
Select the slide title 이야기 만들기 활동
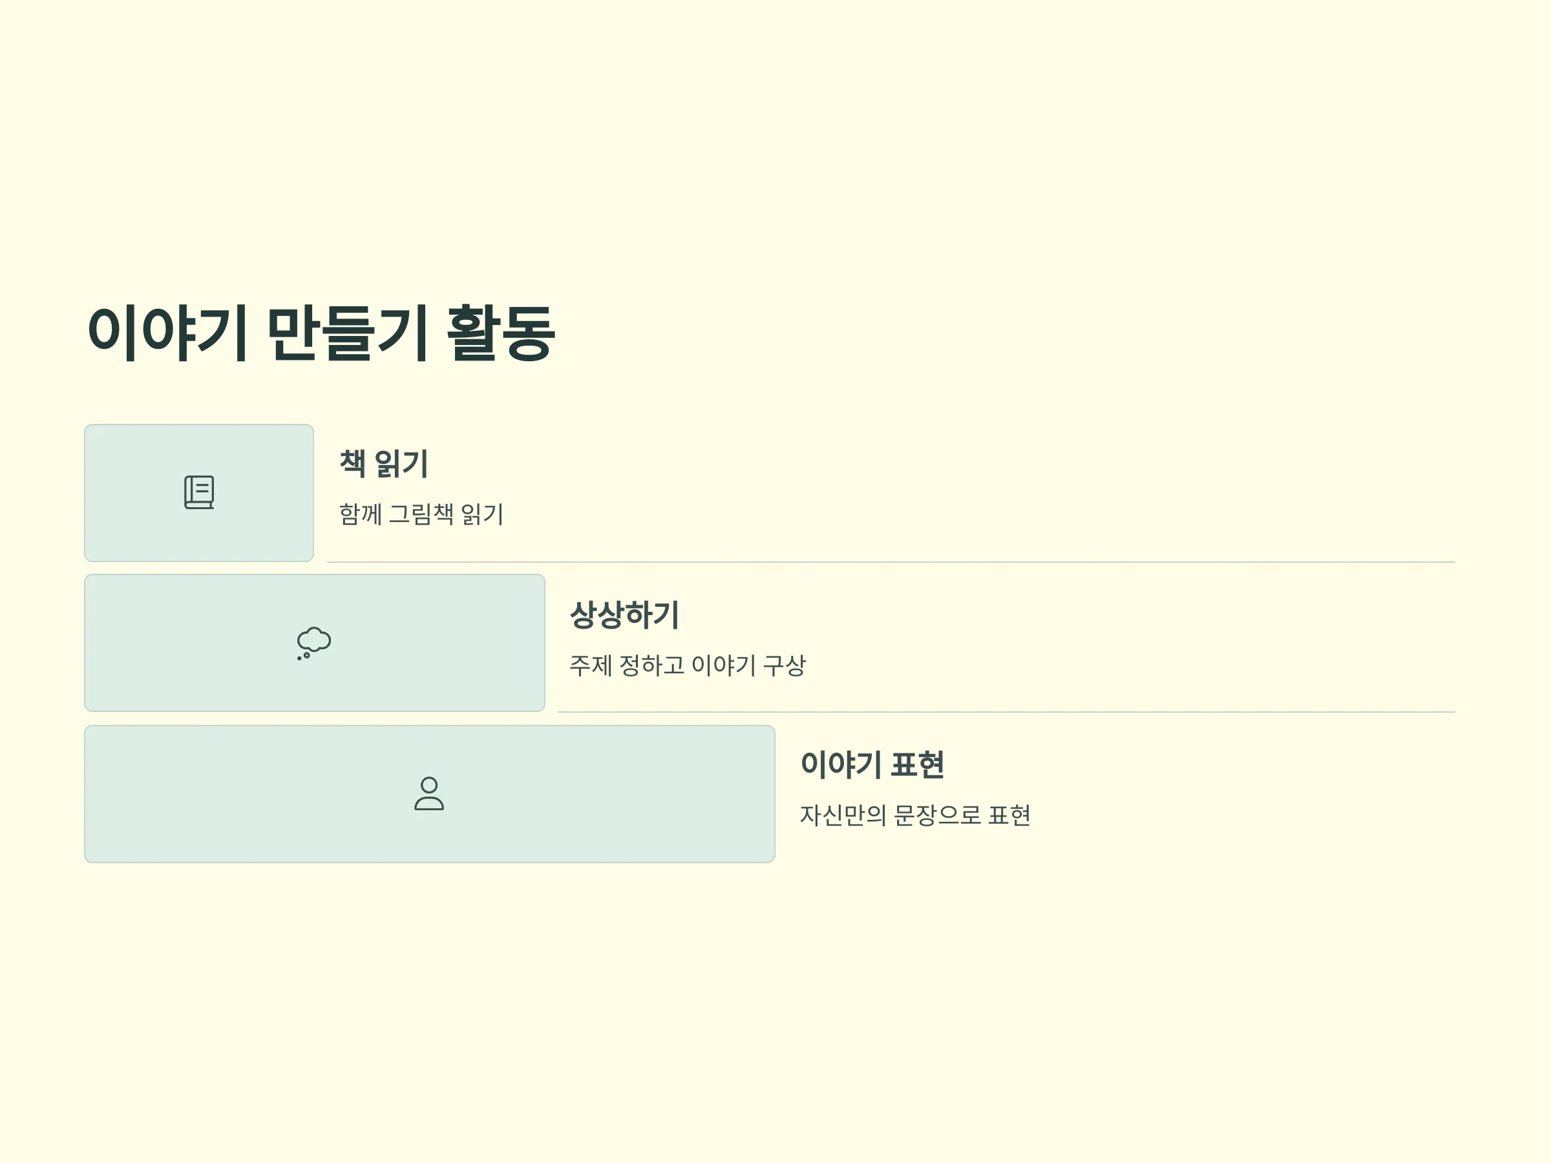321,333
